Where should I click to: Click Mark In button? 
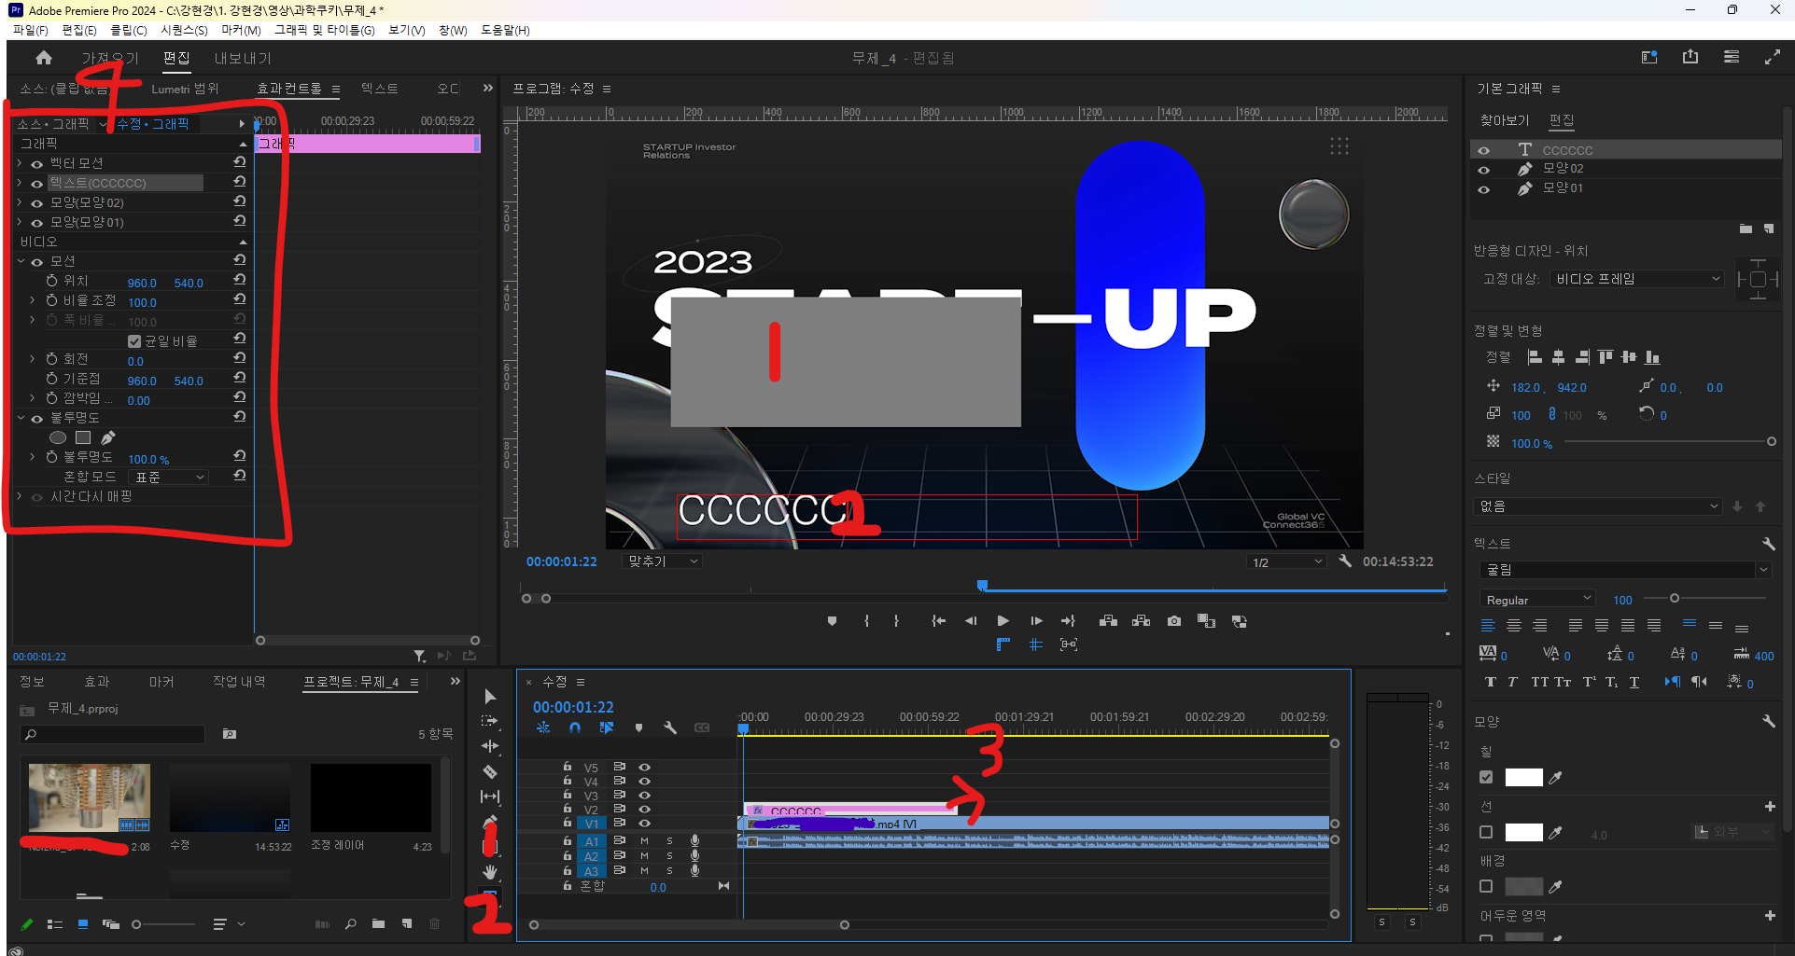(x=866, y=621)
